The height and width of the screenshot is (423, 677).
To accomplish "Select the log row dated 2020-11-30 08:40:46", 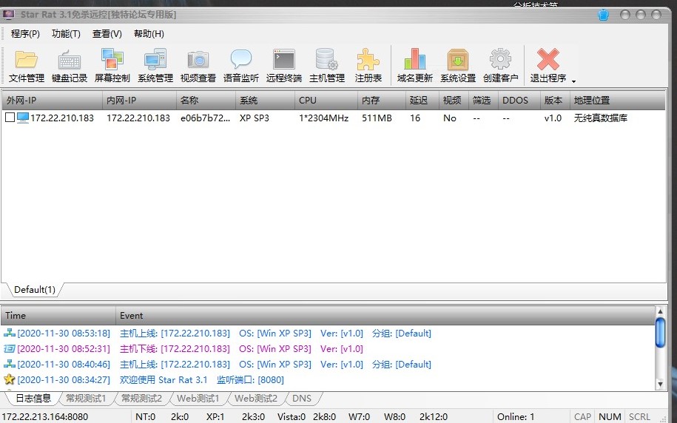I will pos(328,365).
